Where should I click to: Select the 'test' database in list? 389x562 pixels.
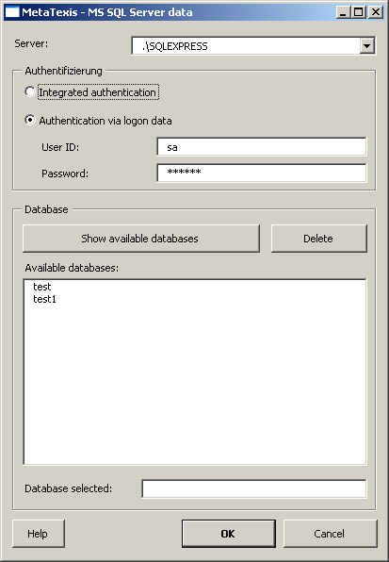click(x=42, y=287)
